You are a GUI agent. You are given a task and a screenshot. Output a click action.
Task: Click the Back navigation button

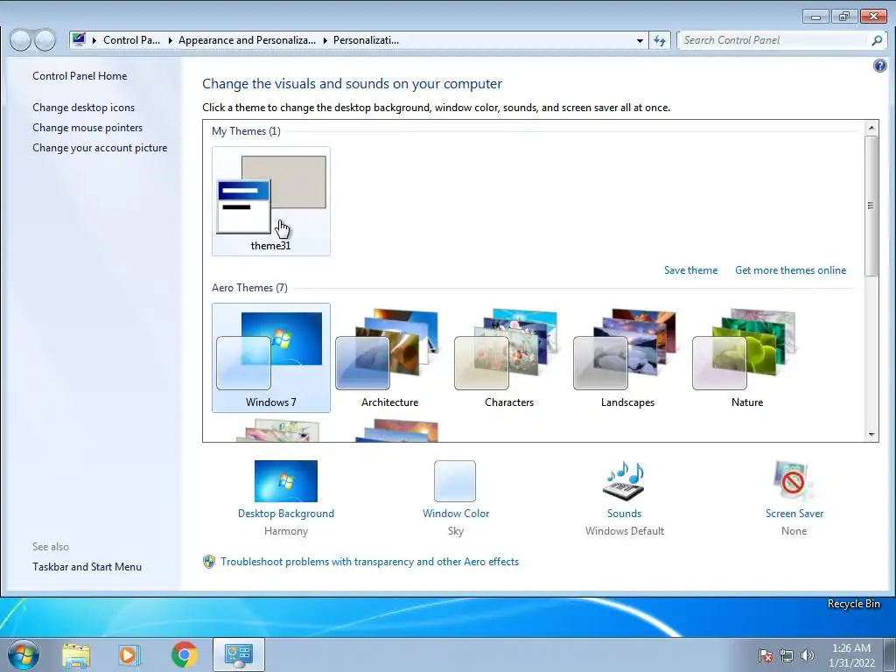pyautogui.click(x=21, y=40)
